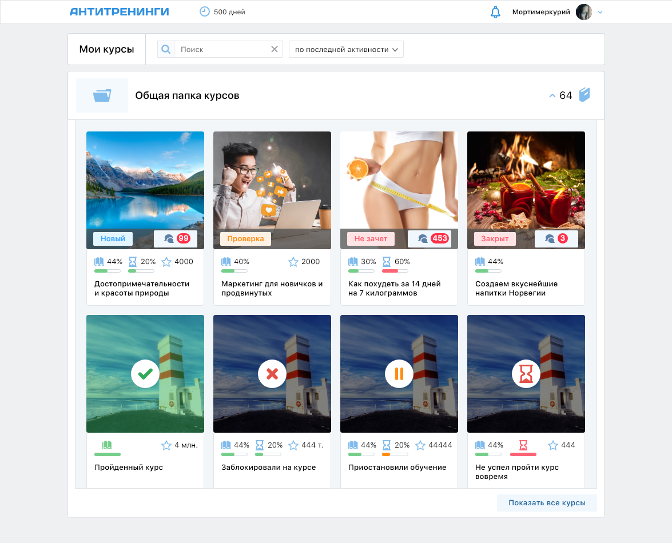Click the user avatar picture
Viewport: 672px width, 543px height.
coord(584,12)
